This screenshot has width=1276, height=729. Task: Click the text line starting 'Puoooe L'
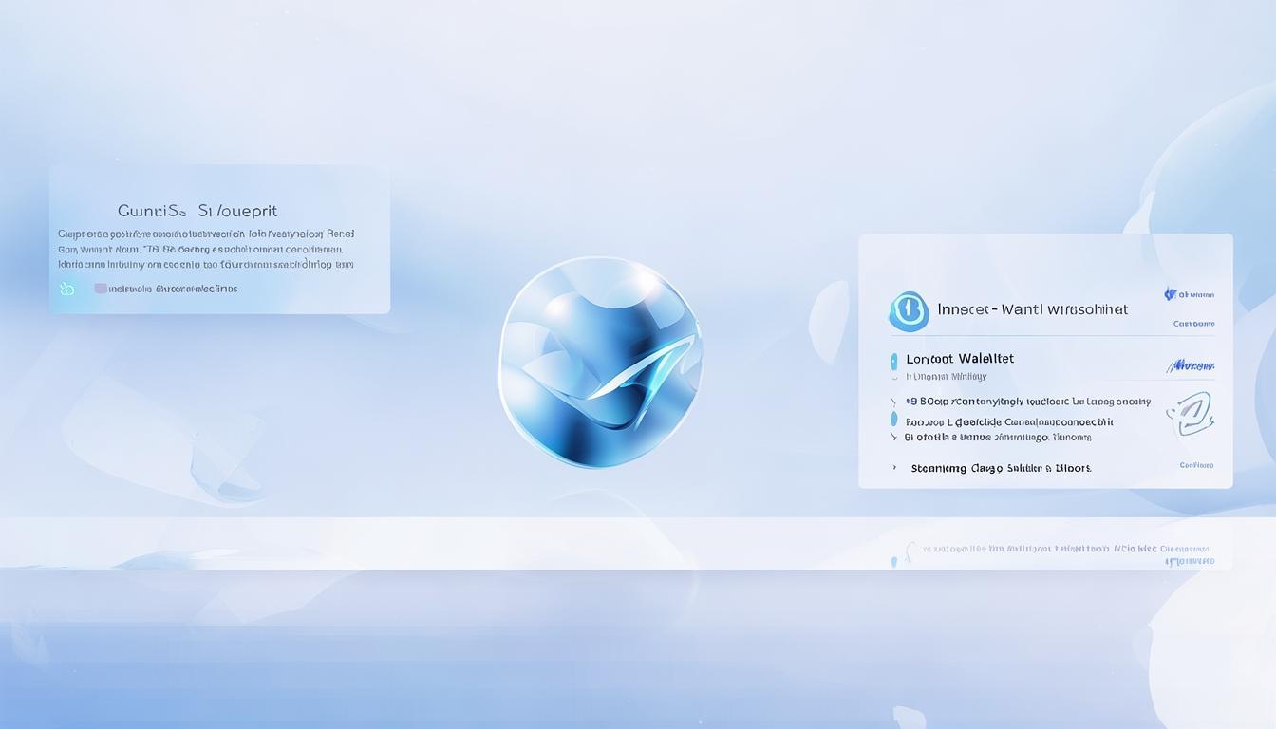[1009, 421]
